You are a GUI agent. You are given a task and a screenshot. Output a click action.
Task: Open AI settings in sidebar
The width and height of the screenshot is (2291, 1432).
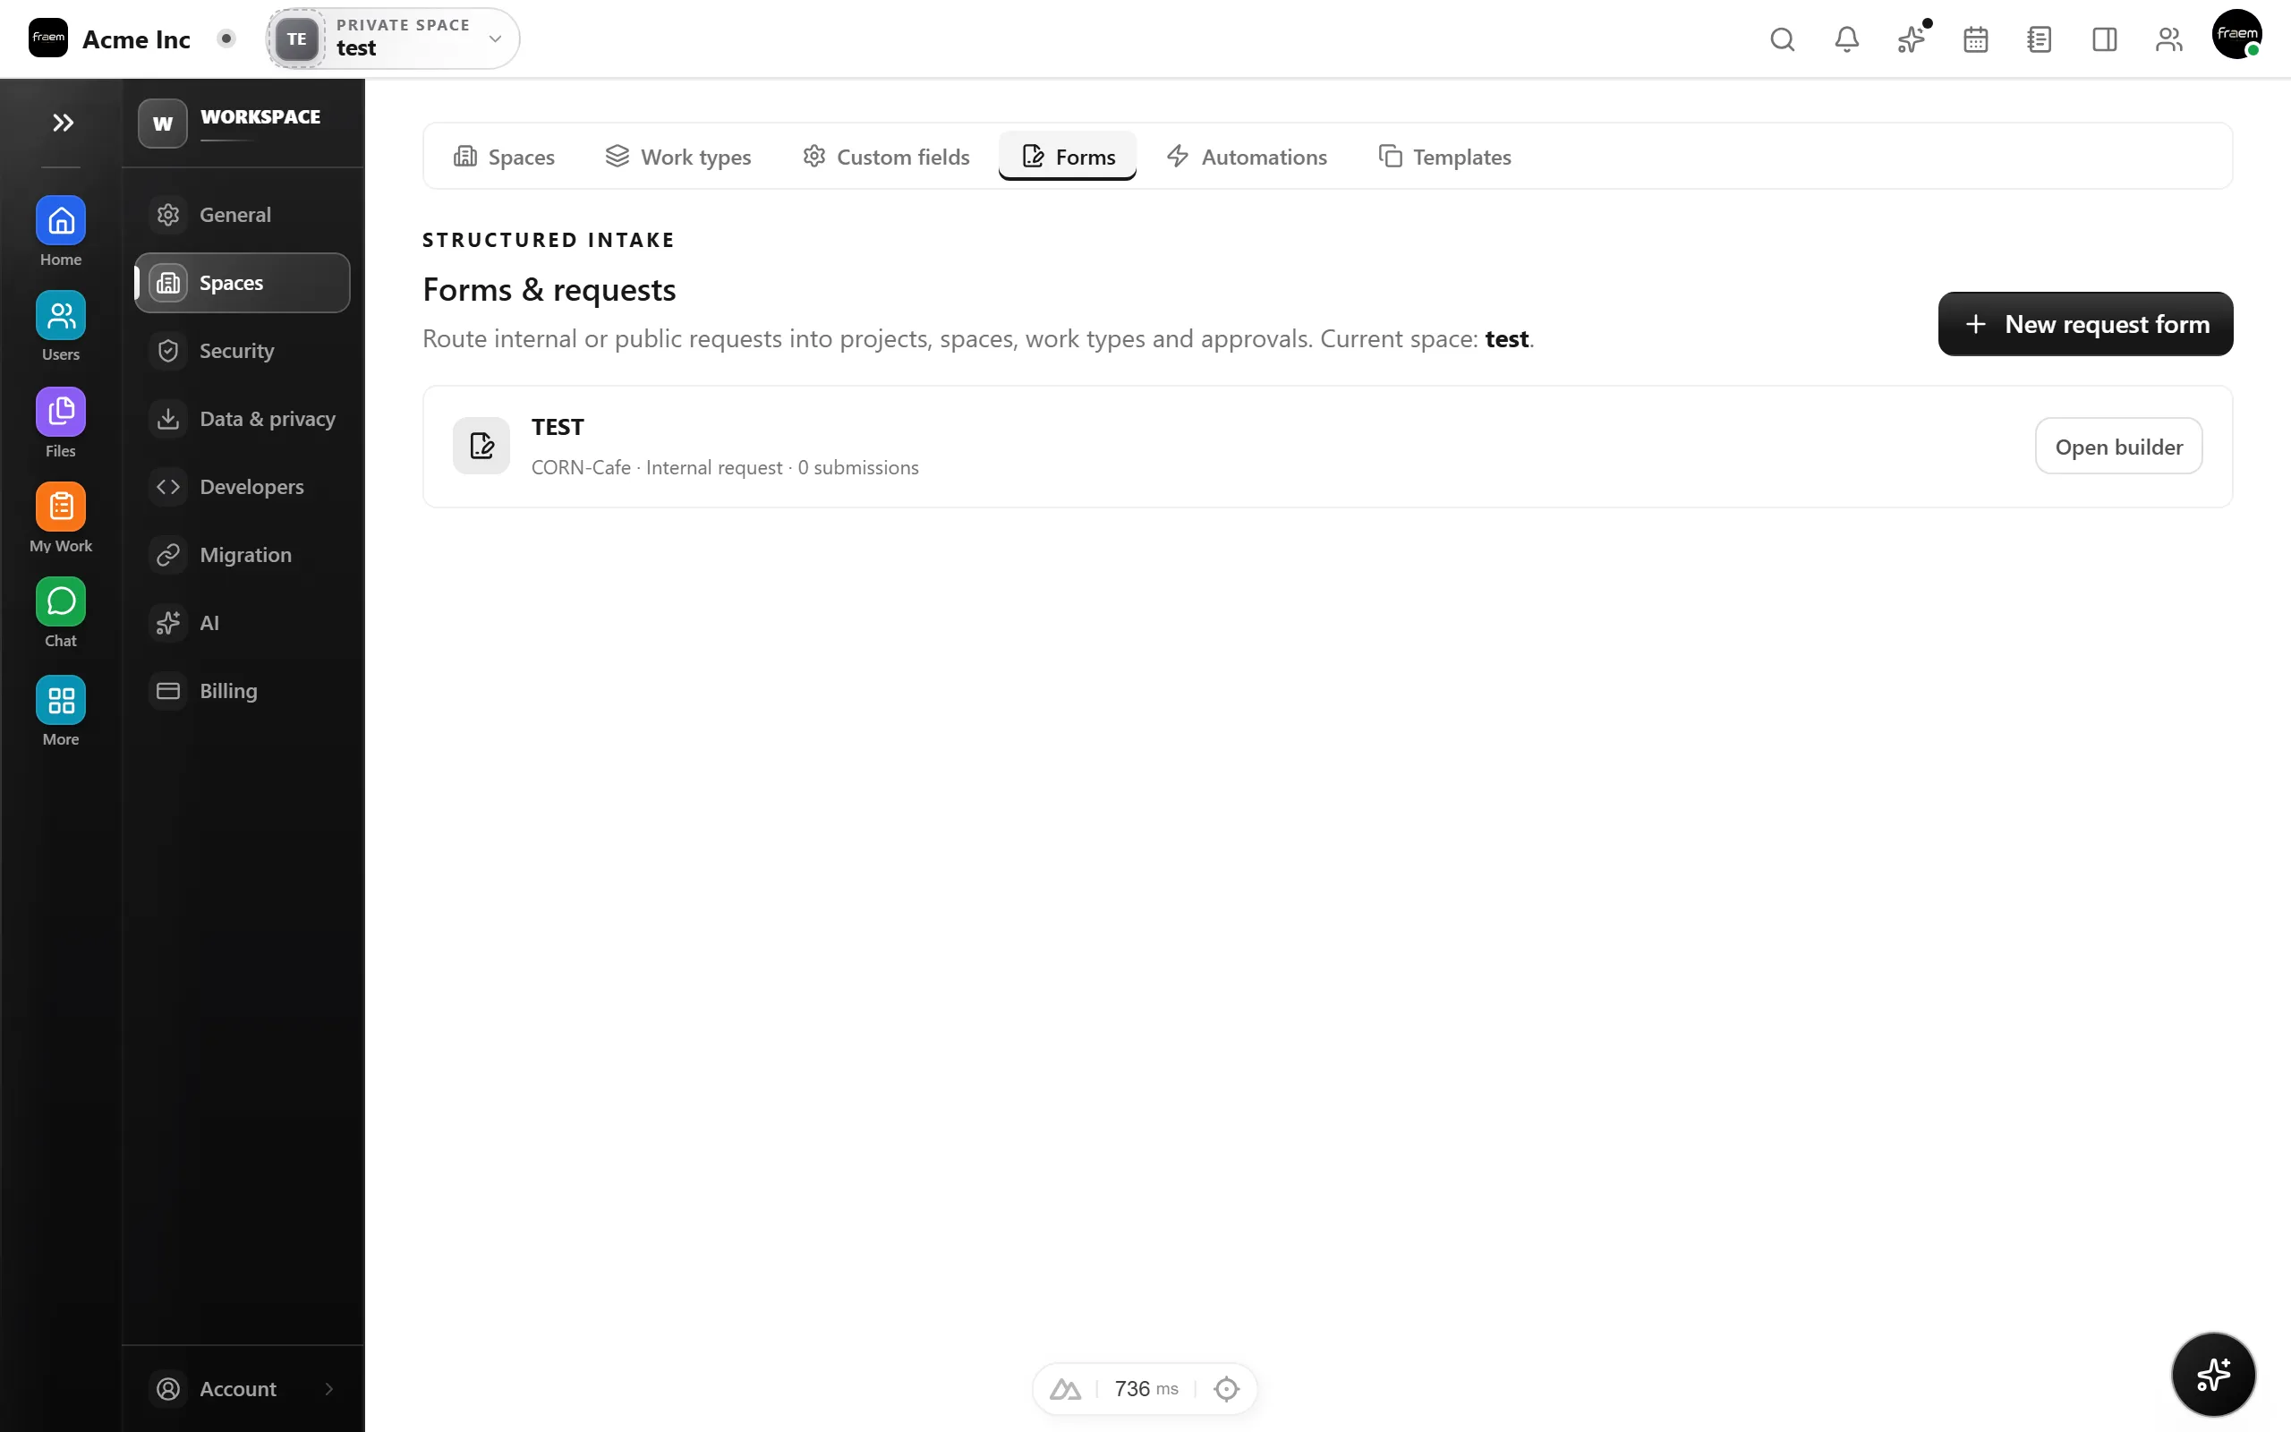243,623
